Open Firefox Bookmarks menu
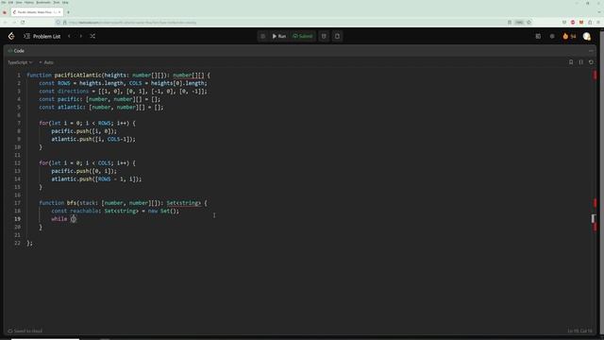604x340 pixels. point(43,2)
